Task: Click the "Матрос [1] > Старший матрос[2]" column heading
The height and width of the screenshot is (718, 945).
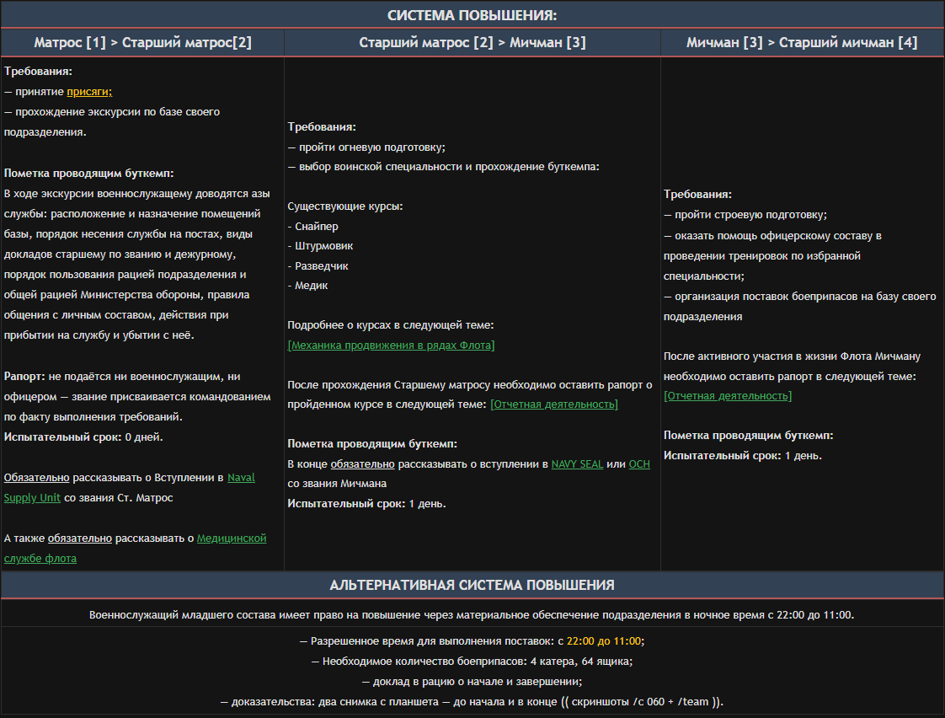Action: (x=143, y=43)
